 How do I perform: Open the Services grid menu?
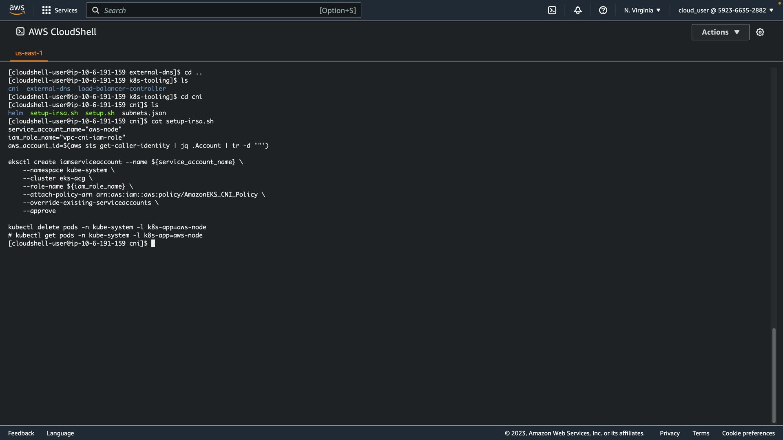tap(46, 10)
